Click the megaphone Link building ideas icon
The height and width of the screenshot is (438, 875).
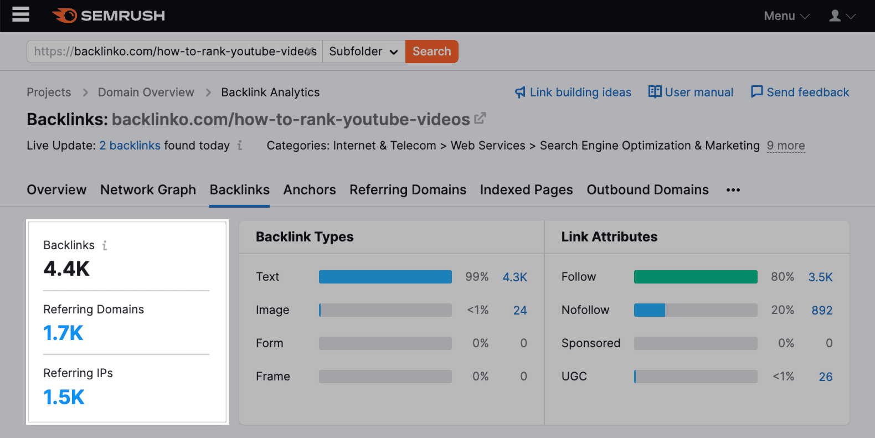520,92
